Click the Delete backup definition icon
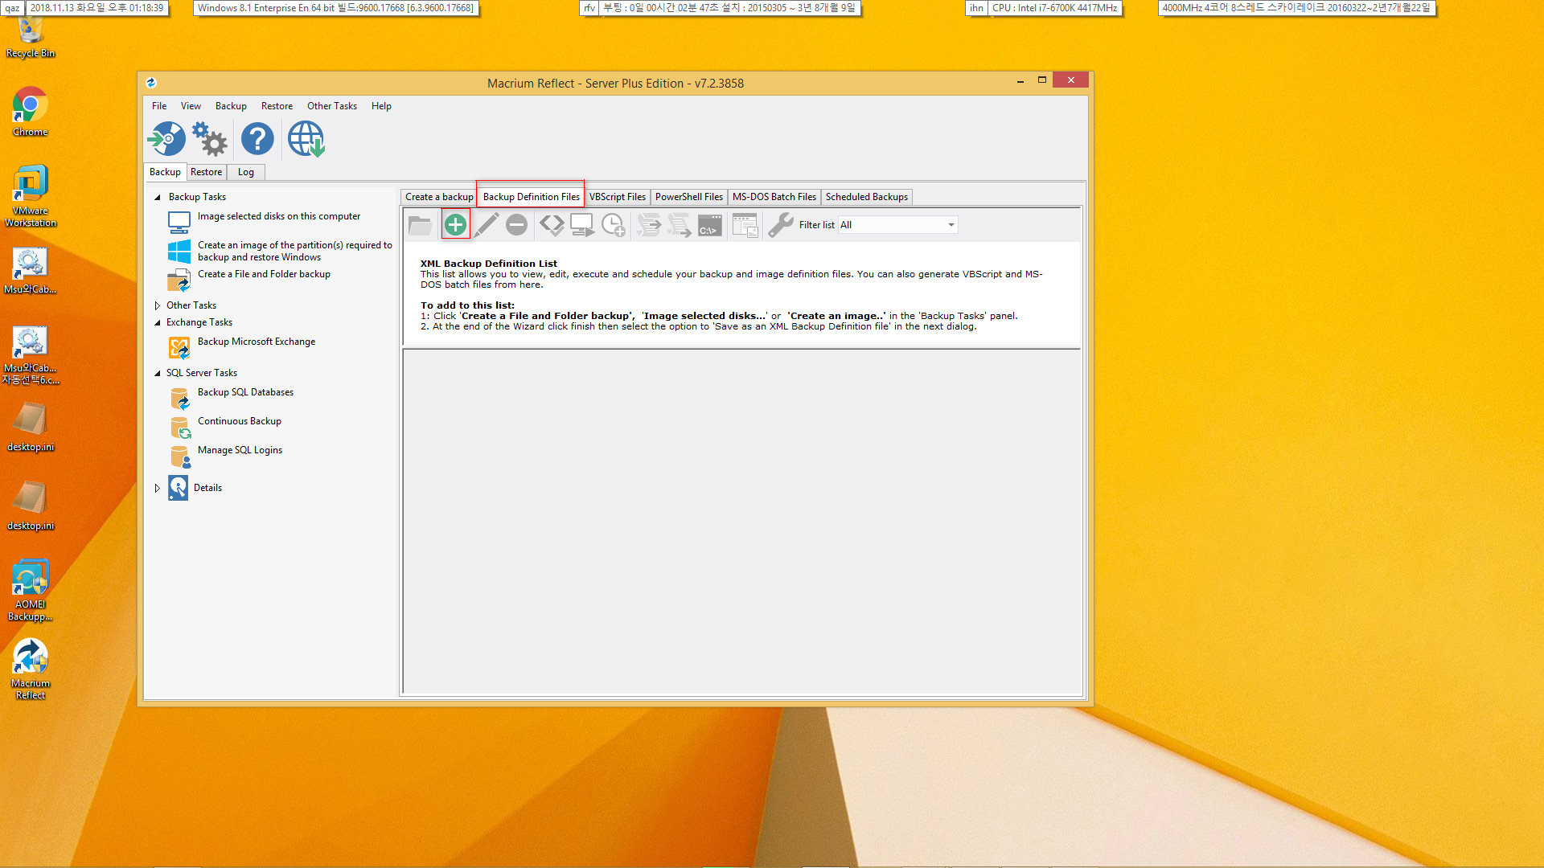Viewport: 1544px width, 868px height. click(x=516, y=223)
